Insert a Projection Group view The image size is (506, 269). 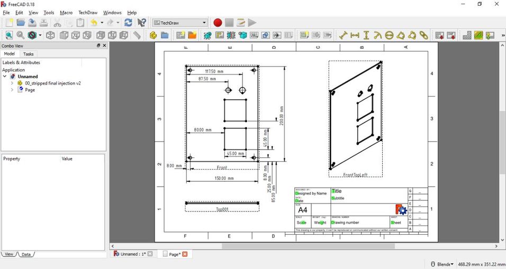(x=220, y=35)
